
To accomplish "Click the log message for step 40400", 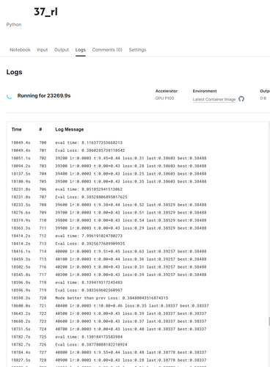I will 132,306.
